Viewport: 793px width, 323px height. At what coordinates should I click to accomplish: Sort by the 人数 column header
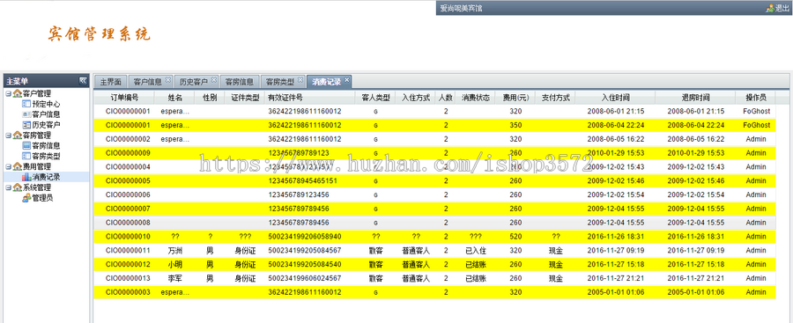446,97
